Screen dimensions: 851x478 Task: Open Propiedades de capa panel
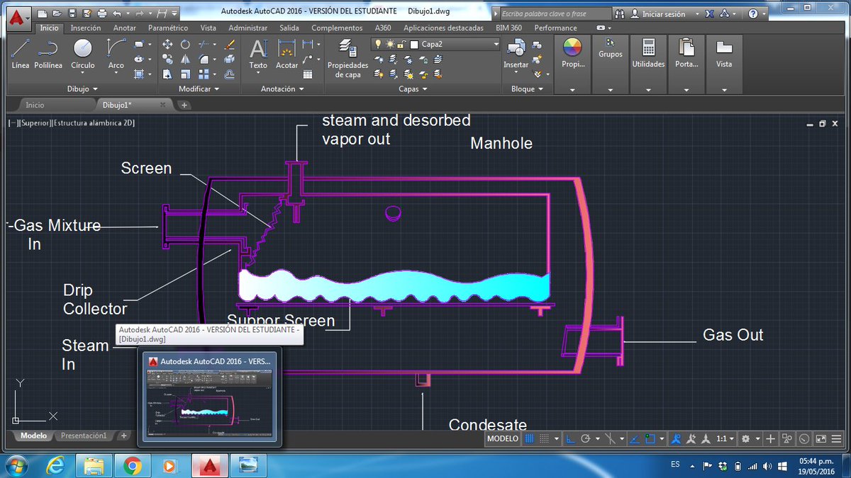point(348,57)
